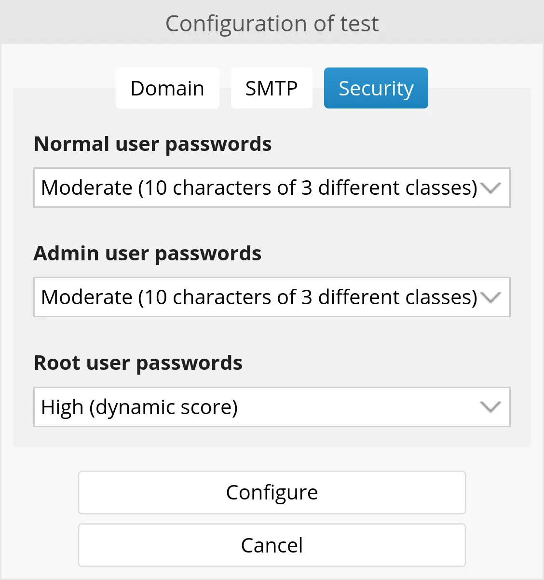
Task: Click chevron arrow of Normal user passwords
Action: click(491, 188)
